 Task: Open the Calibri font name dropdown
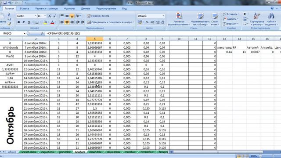click(x=35, y=16)
